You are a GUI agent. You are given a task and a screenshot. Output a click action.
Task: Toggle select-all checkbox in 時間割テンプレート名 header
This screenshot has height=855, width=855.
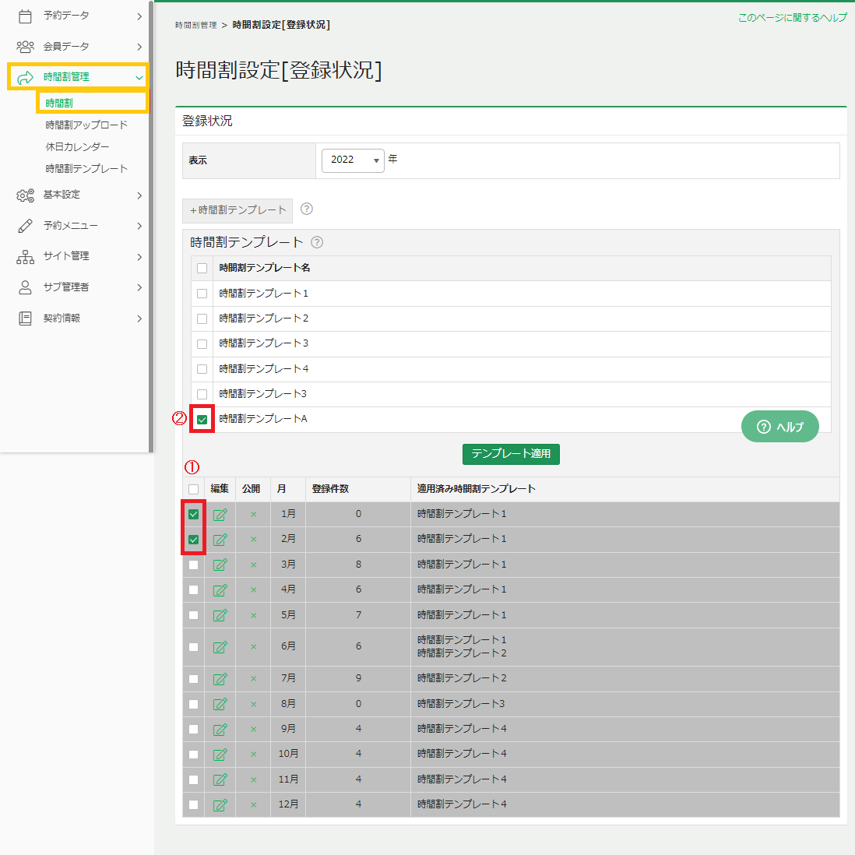click(202, 269)
